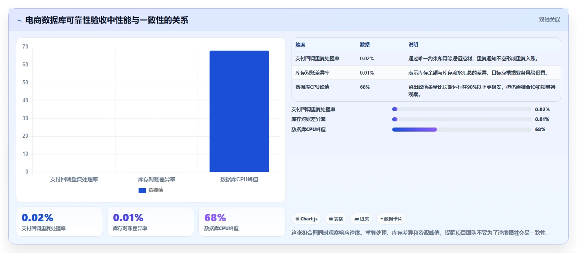Screen dimensions: 577x253
Task: Click the 双轴关联 label in header
Action: (x=550, y=20)
